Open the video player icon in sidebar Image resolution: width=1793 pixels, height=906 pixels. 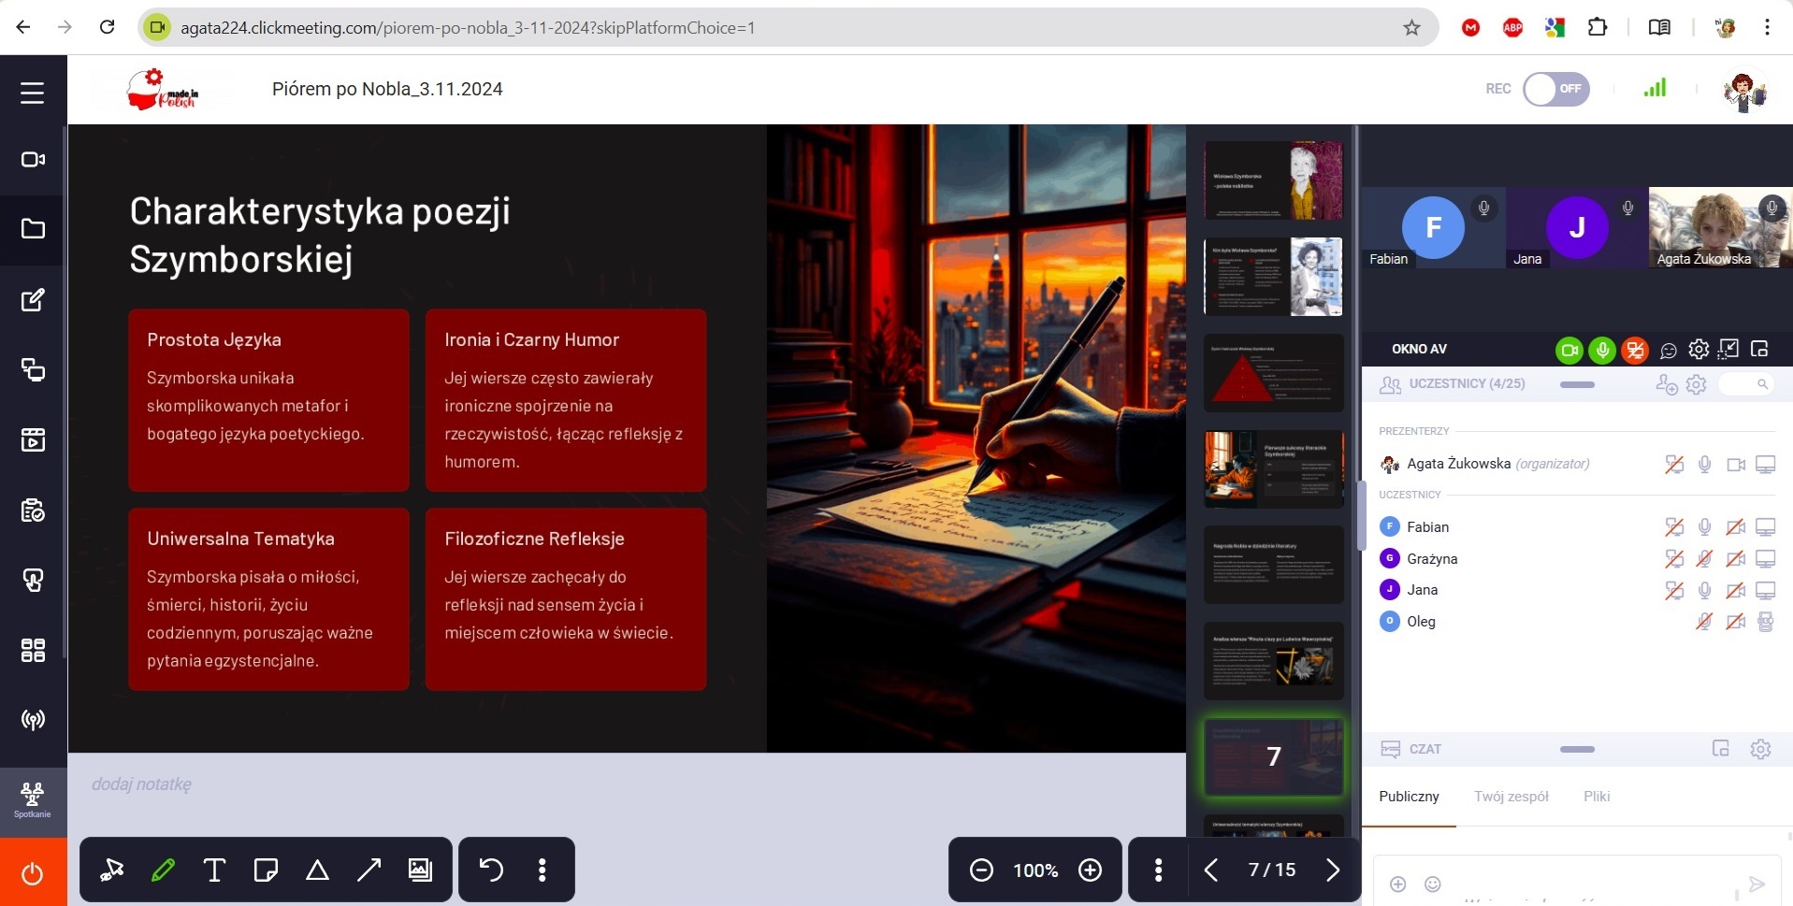[x=33, y=439]
